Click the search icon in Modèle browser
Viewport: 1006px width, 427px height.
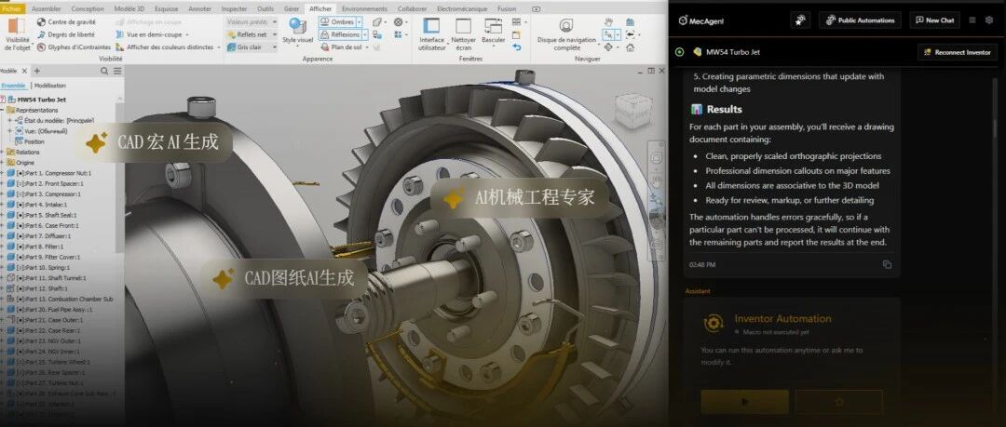tap(104, 71)
